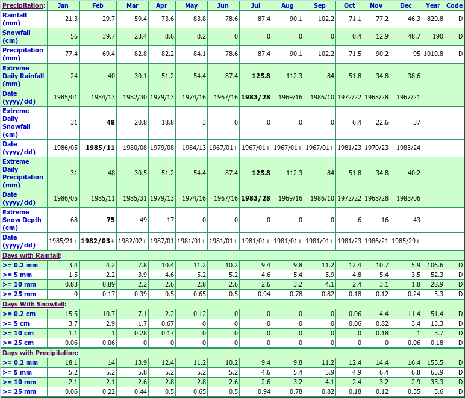Image resolution: width=465 pixels, height=398 pixels.
Task: Open the Days with Rainfall link
Action: tap(31, 255)
